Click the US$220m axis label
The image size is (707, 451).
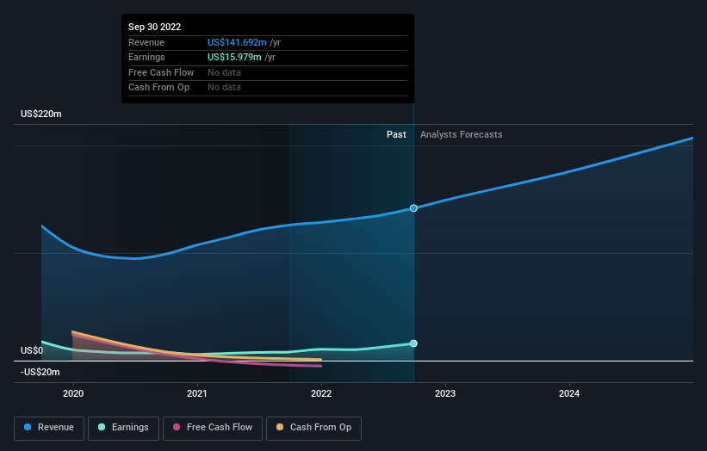[41, 114]
